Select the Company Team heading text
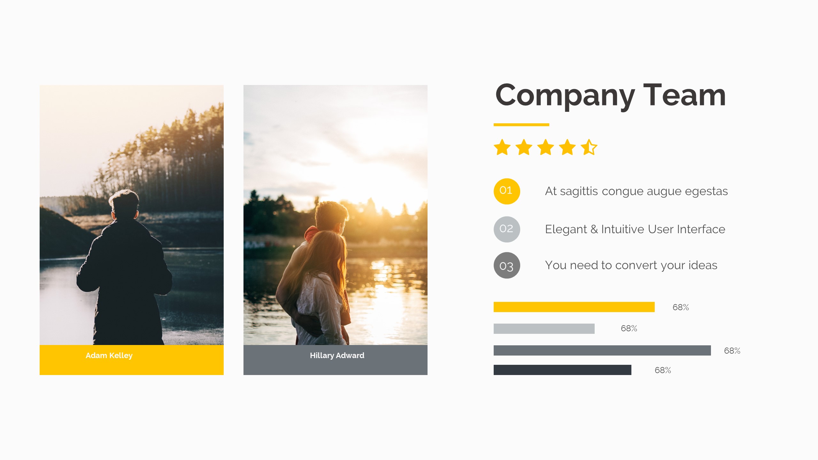Image resolution: width=818 pixels, height=460 pixels. pos(610,96)
